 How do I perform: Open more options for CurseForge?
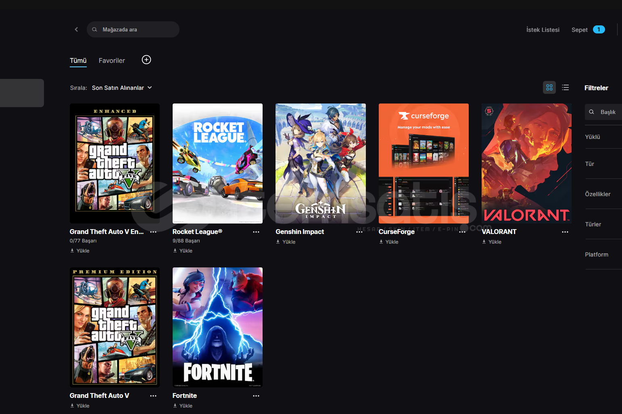coord(462,232)
